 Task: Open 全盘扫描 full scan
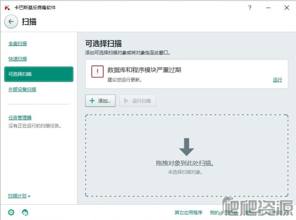18,43
